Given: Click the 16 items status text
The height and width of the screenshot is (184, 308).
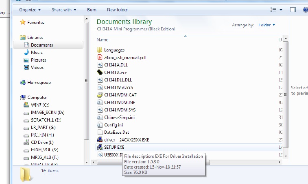Looking at the screenshot, I should [x=50, y=171].
